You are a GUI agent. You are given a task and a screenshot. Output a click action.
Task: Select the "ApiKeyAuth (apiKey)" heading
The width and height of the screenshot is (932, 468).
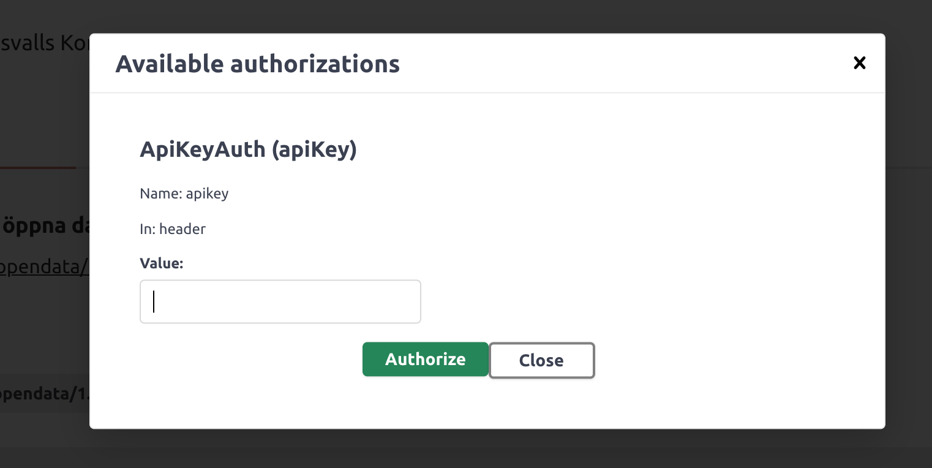248,149
